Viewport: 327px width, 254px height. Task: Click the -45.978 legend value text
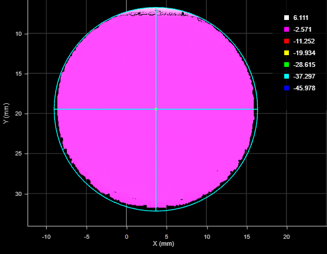(x=304, y=88)
